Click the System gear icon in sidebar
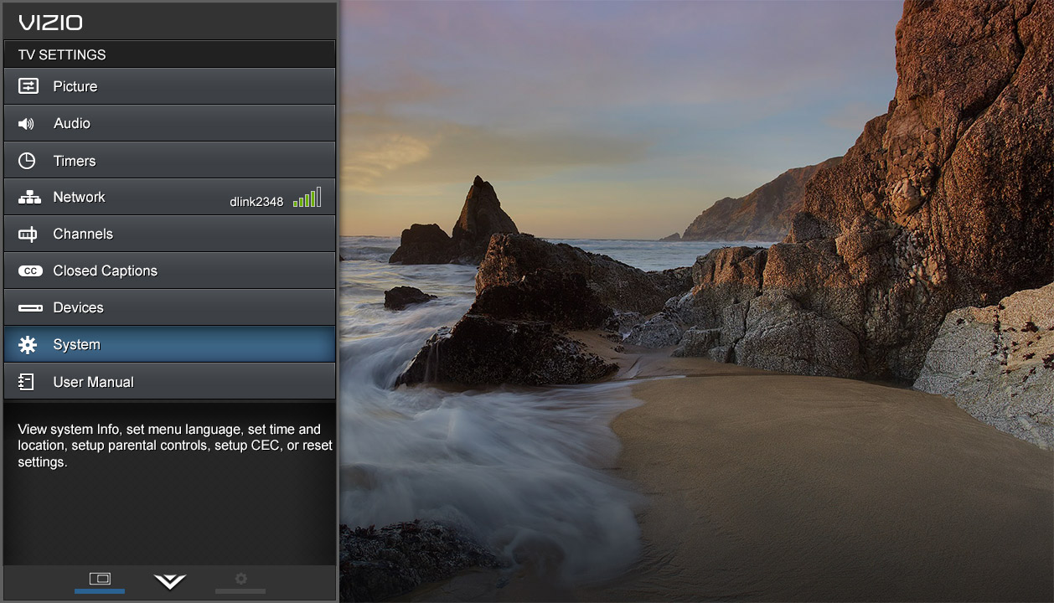The width and height of the screenshot is (1054, 603). 26,343
